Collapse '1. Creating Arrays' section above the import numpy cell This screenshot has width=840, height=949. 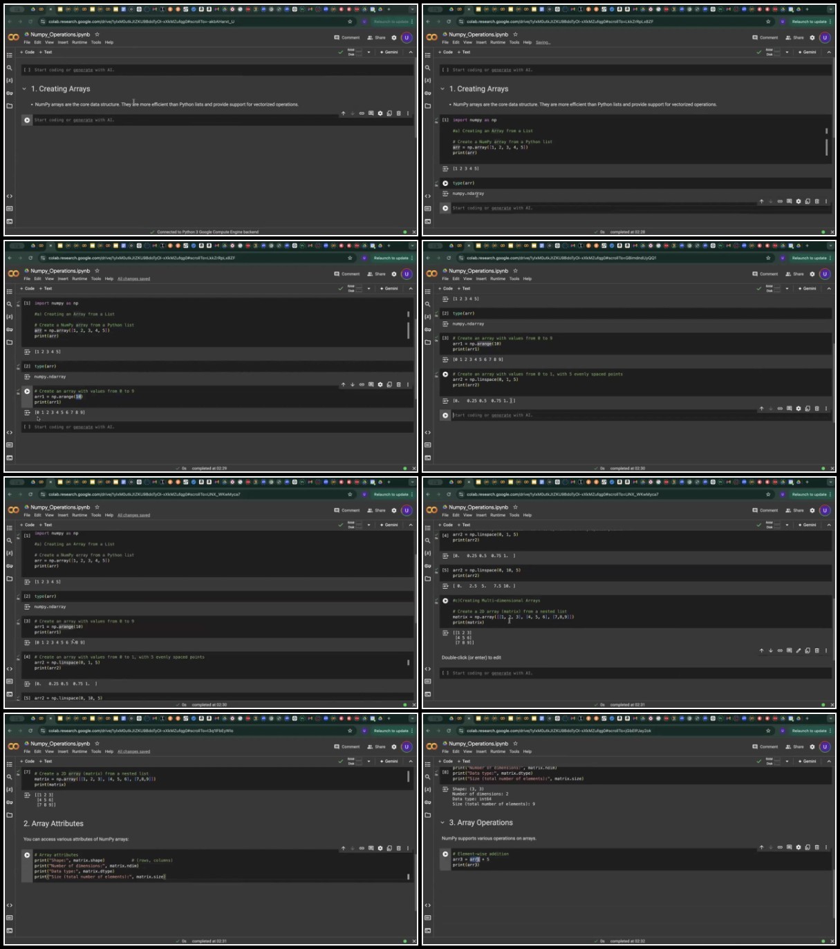[x=442, y=88]
